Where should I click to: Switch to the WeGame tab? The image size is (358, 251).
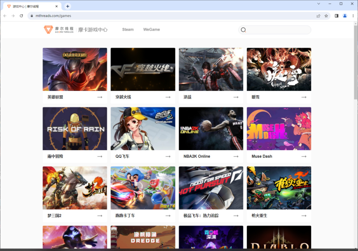(151, 30)
